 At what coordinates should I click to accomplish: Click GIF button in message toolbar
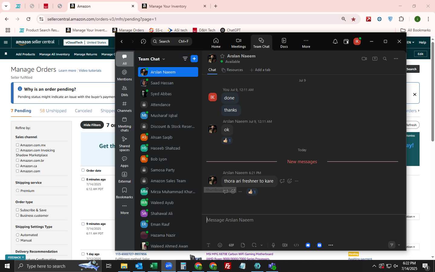click(x=231, y=245)
